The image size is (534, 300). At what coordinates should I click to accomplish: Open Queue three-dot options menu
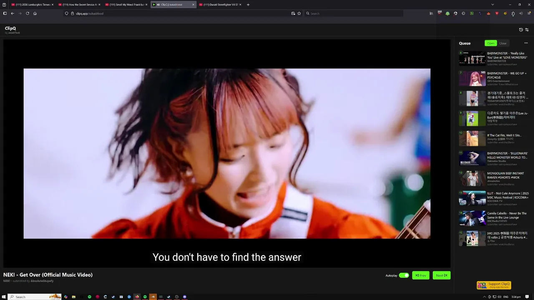pyautogui.click(x=526, y=43)
